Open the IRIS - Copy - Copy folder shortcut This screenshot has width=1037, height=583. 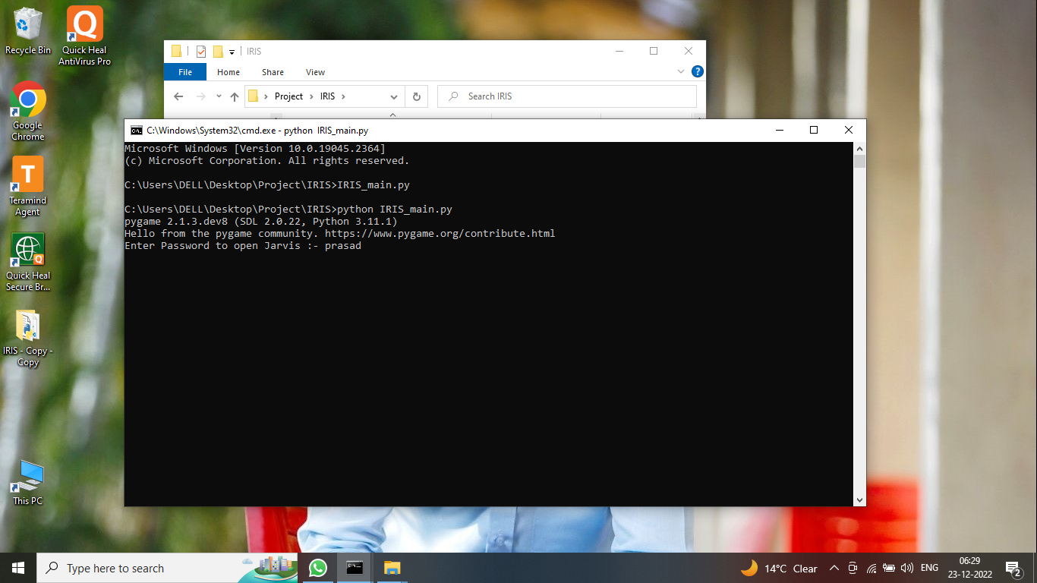pos(27,326)
